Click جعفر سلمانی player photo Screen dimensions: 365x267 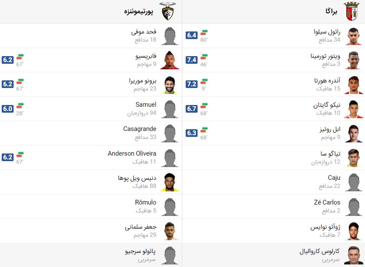click(x=170, y=231)
